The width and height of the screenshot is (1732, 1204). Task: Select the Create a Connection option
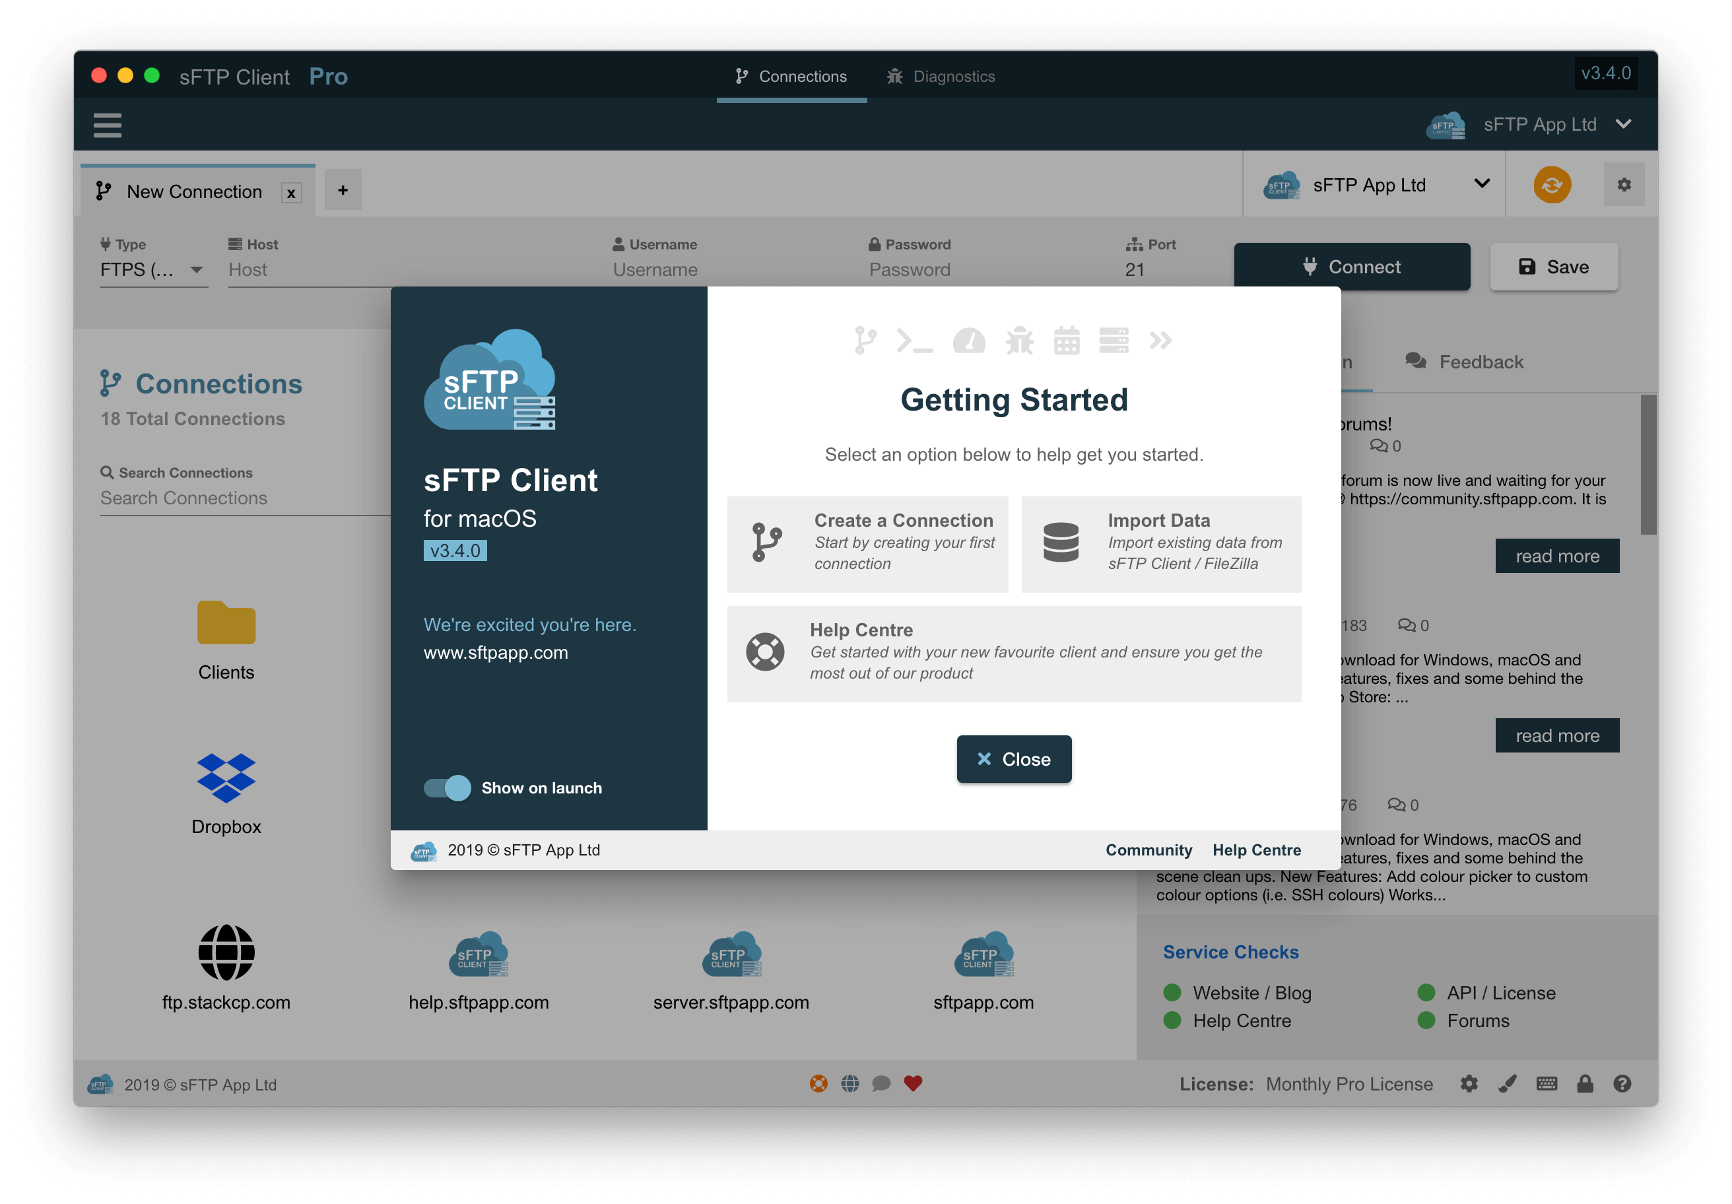click(867, 543)
